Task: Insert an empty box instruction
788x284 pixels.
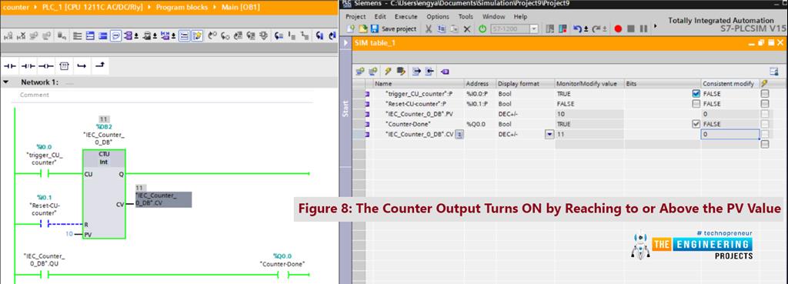Action: [64, 66]
